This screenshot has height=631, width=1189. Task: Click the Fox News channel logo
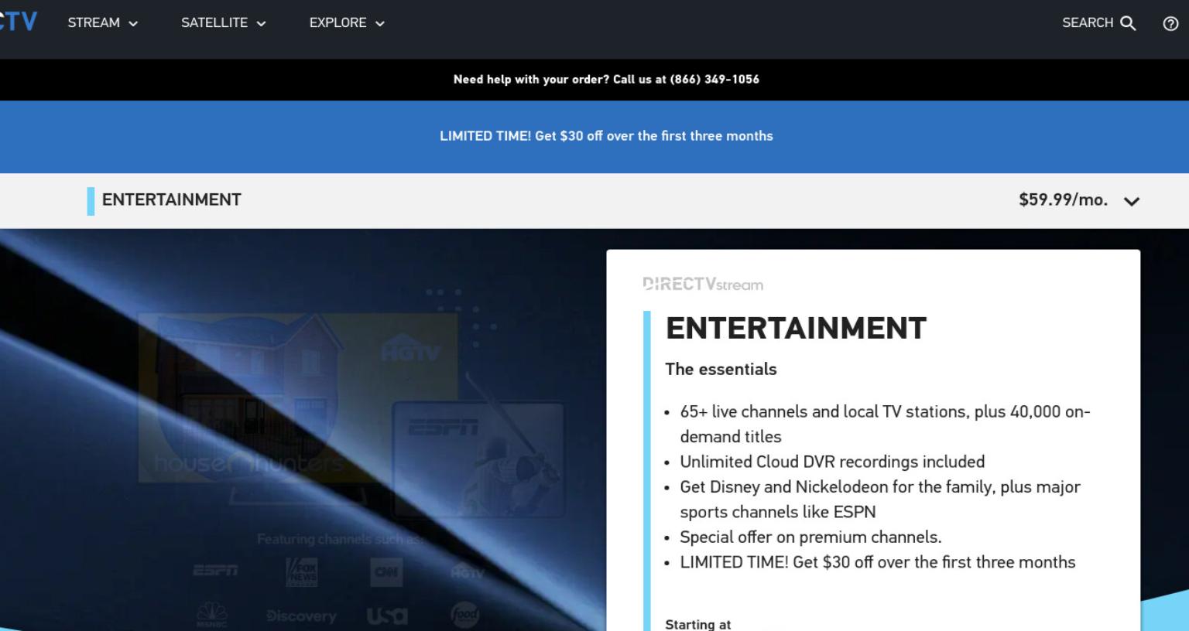(x=301, y=572)
